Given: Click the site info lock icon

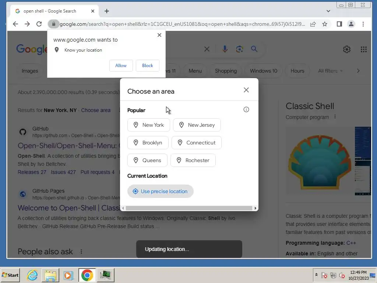Looking at the screenshot, I should [54, 24].
